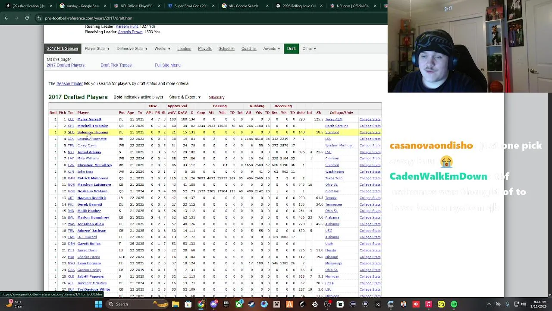Go back in the browser
The image size is (552, 311).
pos(6,18)
